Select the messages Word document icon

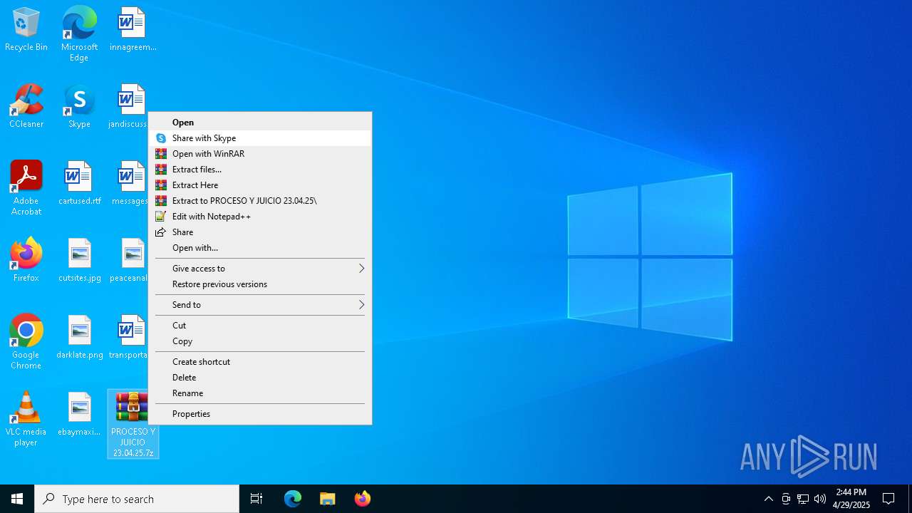130,184
